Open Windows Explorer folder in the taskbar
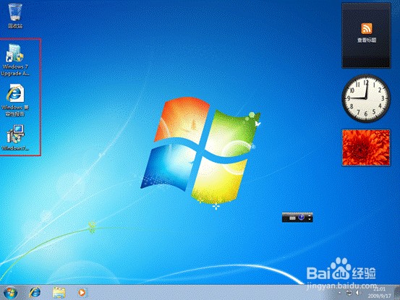400x300 pixels. coord(59,292)
